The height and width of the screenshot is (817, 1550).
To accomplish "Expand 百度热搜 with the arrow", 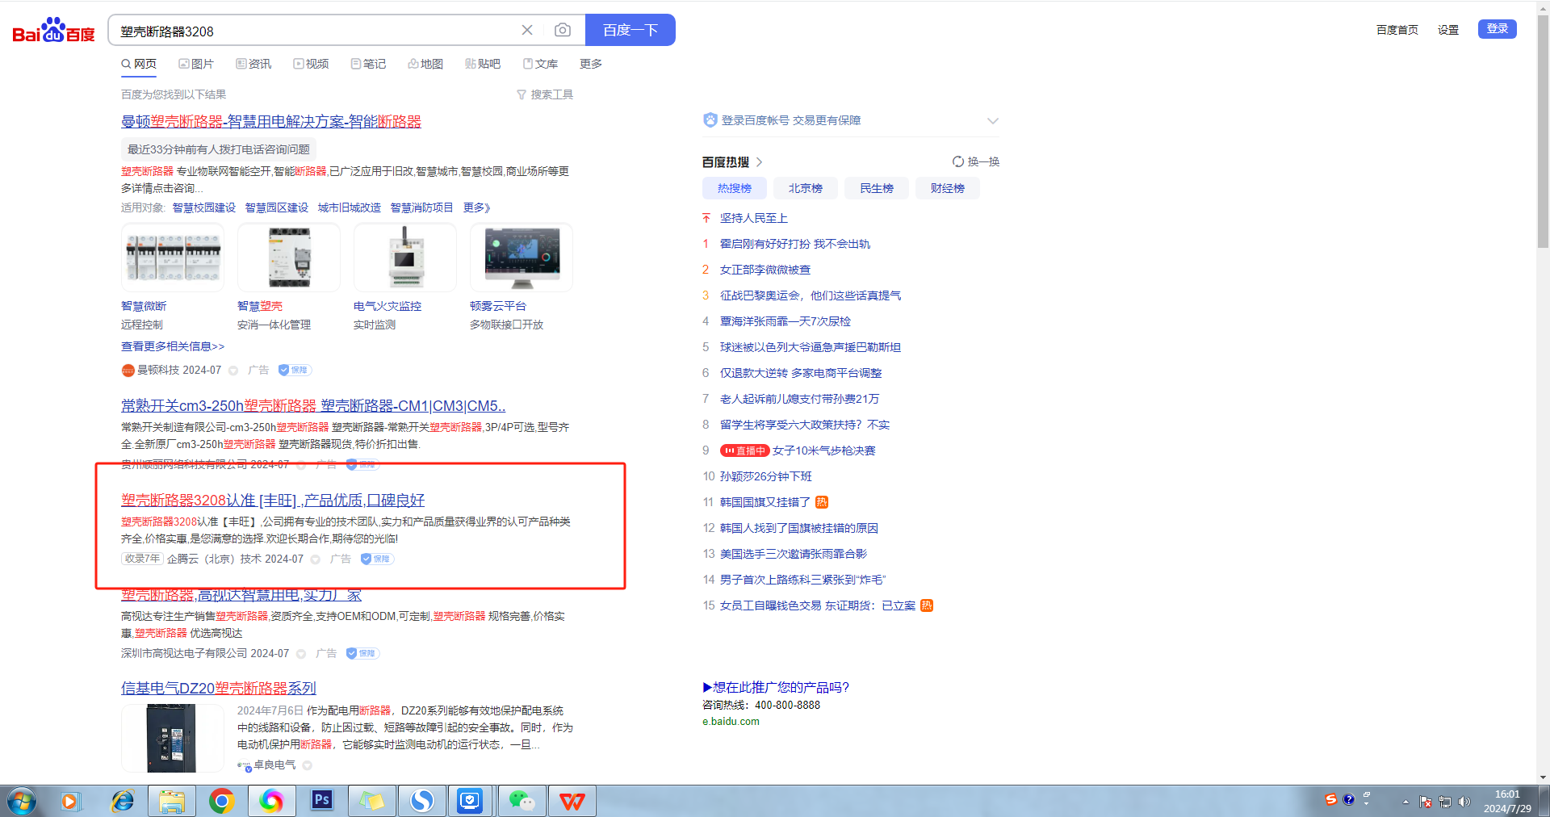I will (x=759, y=162).
